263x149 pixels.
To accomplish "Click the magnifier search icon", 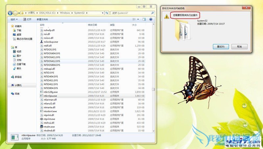I will [153, 13].
